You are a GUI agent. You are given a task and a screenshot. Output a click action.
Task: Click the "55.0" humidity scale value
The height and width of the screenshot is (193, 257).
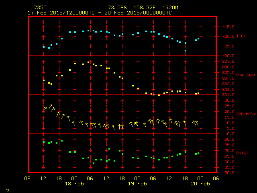(229, 168)
